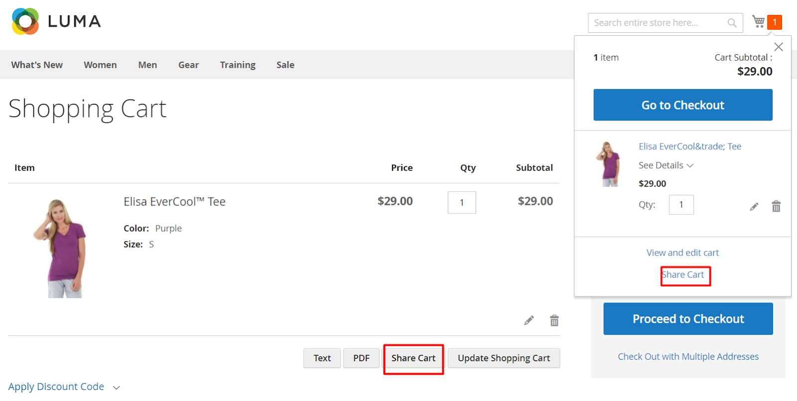
Task: Click Update Shopping Cart button
Action: [x=504, y=358]
